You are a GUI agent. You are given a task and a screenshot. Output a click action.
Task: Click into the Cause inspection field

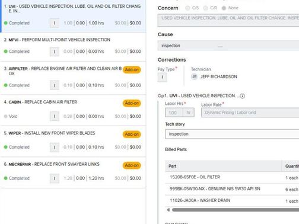(228, 46)
